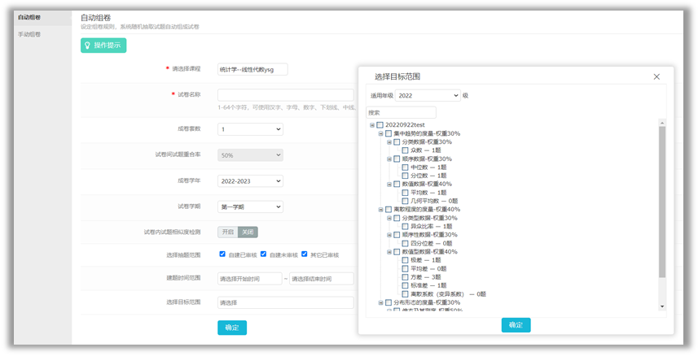Open the 成卷学年 2022-2023 dropdown

coord(250,180)
